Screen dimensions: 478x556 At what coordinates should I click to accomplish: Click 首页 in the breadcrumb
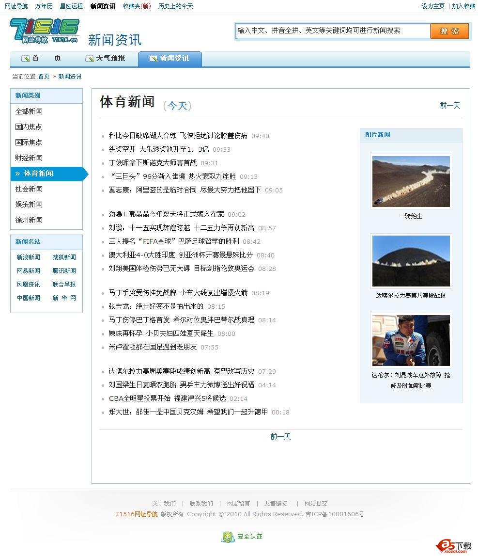(x=44, y=76)
